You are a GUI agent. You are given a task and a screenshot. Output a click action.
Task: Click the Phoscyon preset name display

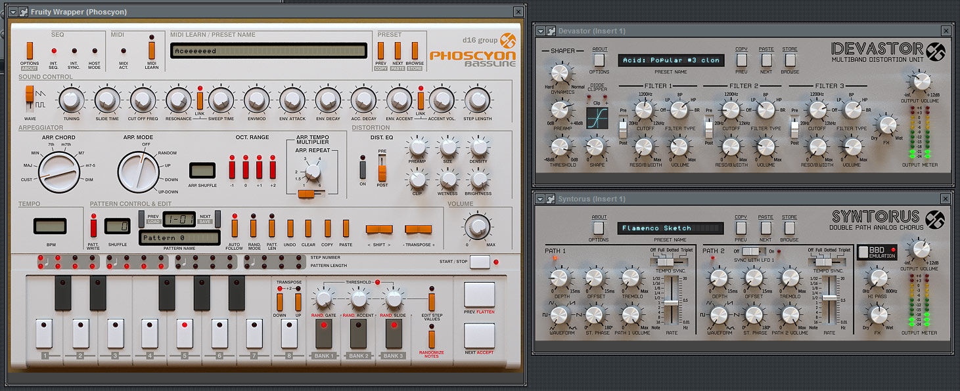pyautogui.click(x=268, y=51)
